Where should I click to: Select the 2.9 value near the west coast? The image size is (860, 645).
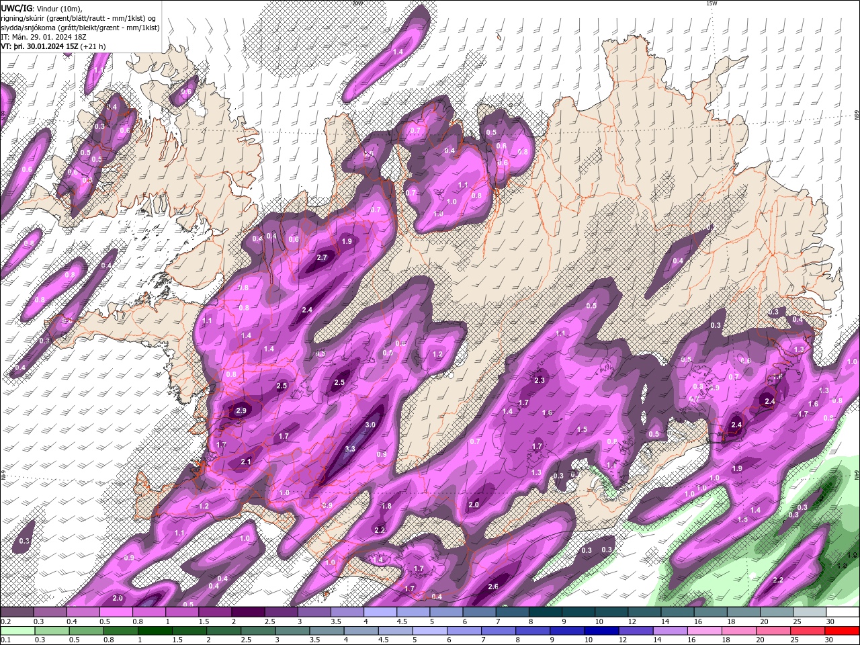[x=241, y=411]
